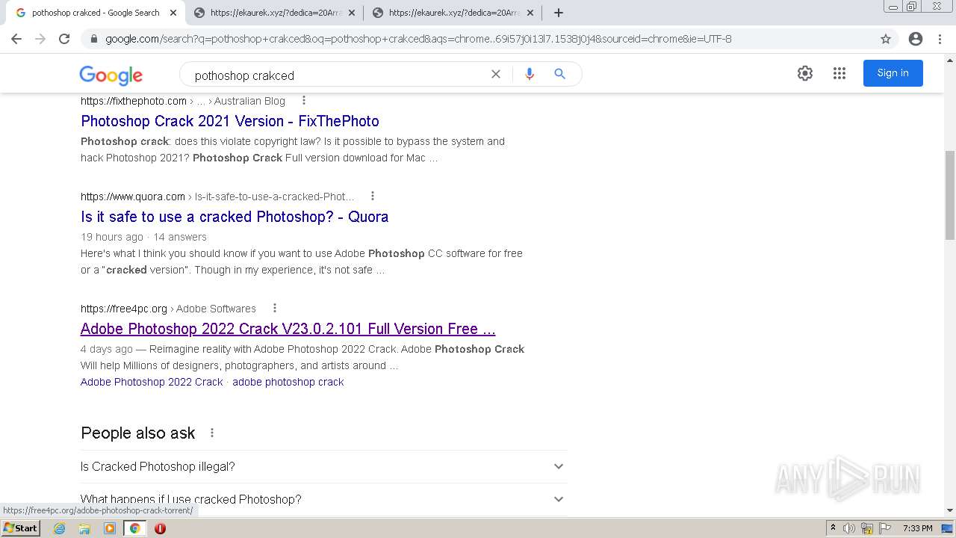The height and width of the screenshot is (538, 956).
Task: Click the 'https://www.quora.com' breadcrumb text
Action: point(133,197)
